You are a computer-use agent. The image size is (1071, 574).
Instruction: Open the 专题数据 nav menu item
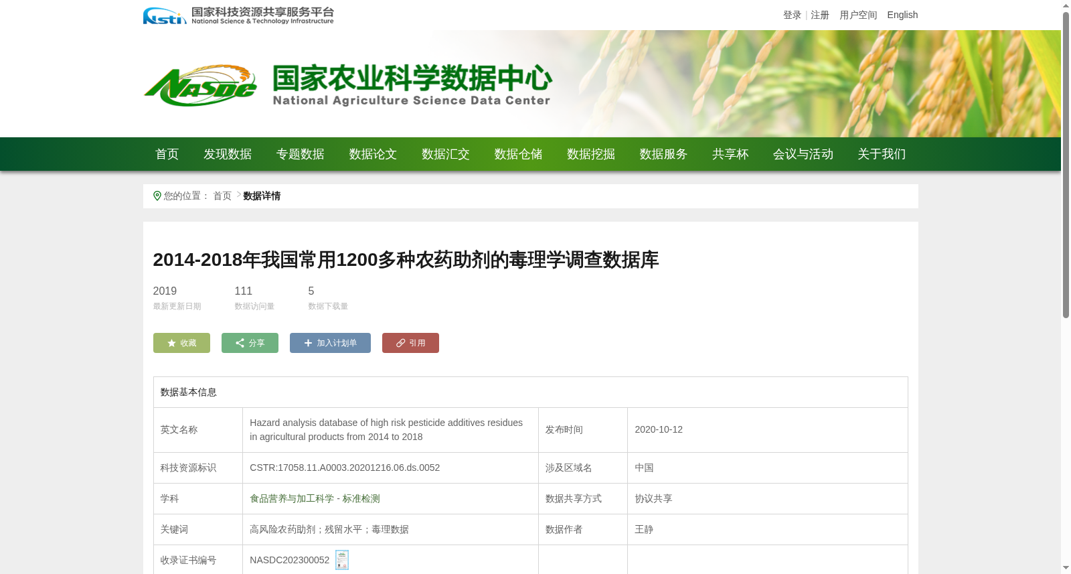(x=301, y=154)
